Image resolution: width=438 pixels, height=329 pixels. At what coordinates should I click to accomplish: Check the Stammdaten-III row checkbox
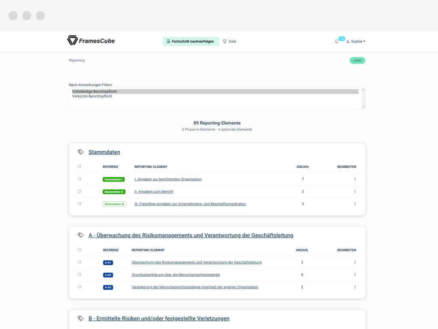pyautogui.click(x=80, y=204)
